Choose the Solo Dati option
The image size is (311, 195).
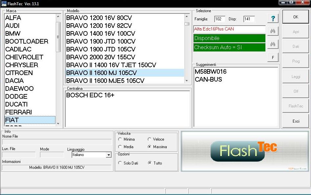pos(120,163)
